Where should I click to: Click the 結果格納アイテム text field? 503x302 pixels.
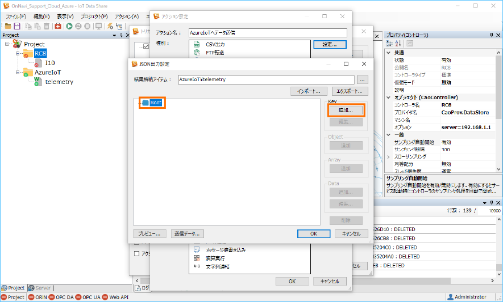click(x=265, y=80)
